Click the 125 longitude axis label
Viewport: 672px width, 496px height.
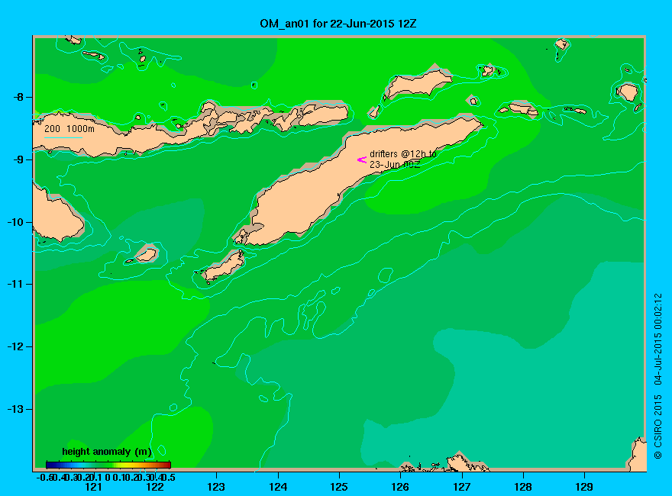point(339,487)
